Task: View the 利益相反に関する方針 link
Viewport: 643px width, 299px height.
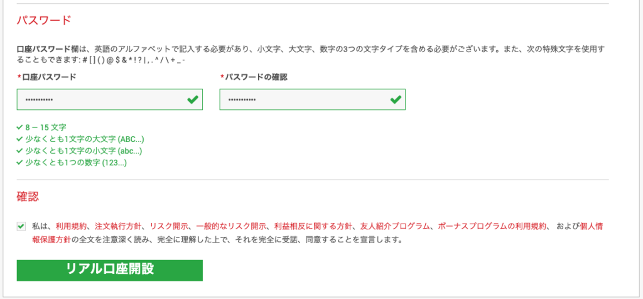Action: tap(313, 226)
